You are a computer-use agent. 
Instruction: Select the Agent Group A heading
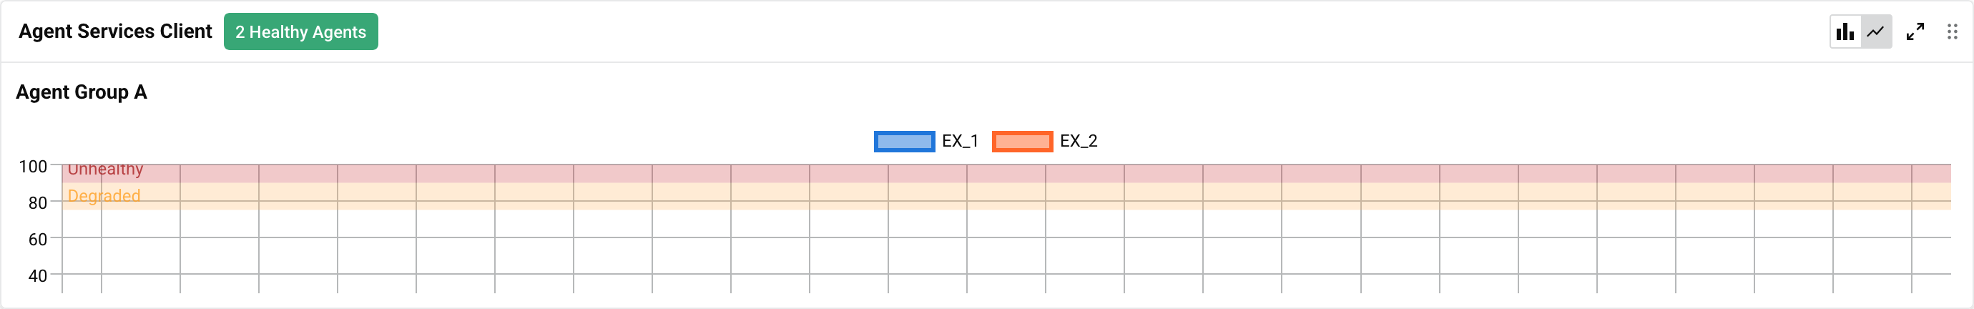(82, 92)
